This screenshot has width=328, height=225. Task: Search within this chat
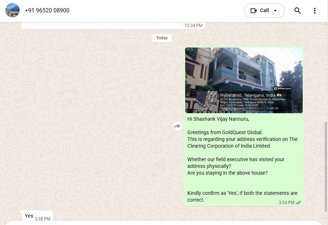(x=297, y=10)
